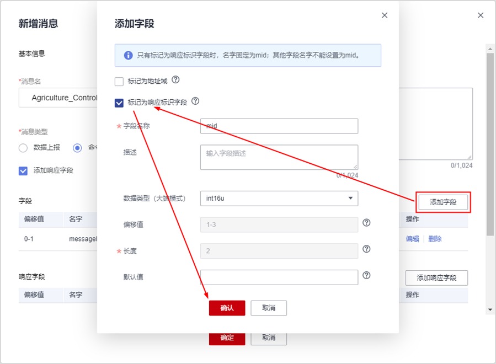Click help icon next to 标记为地址域
The image size is (496, 364).
pyautogui.click(x=176, y=80)
